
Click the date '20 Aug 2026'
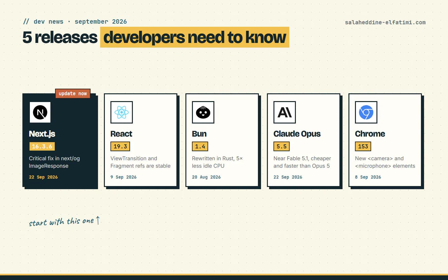[x=206, y=177]
